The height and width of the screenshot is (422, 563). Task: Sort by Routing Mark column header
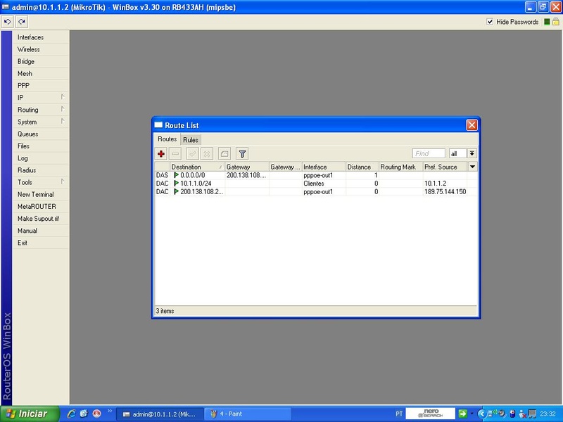401,167
